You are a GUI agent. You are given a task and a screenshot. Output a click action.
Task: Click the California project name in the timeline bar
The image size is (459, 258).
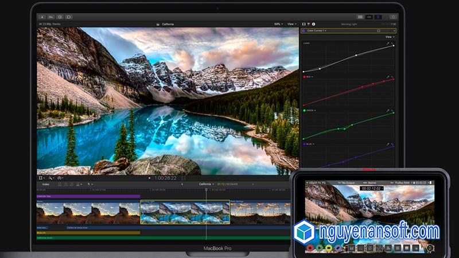pos(204,184)
